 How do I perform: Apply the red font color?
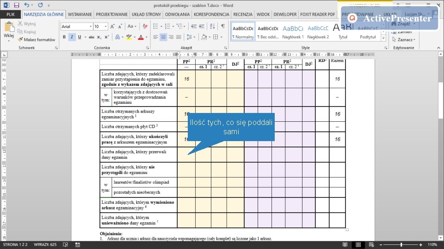tap(141, 37)
